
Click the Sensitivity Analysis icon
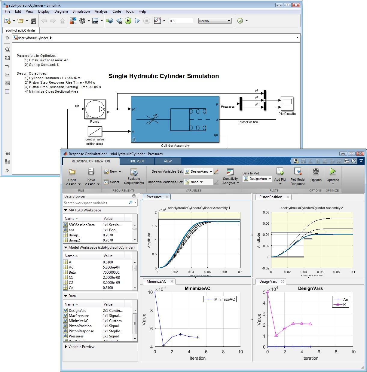click(x=230, y=172)
